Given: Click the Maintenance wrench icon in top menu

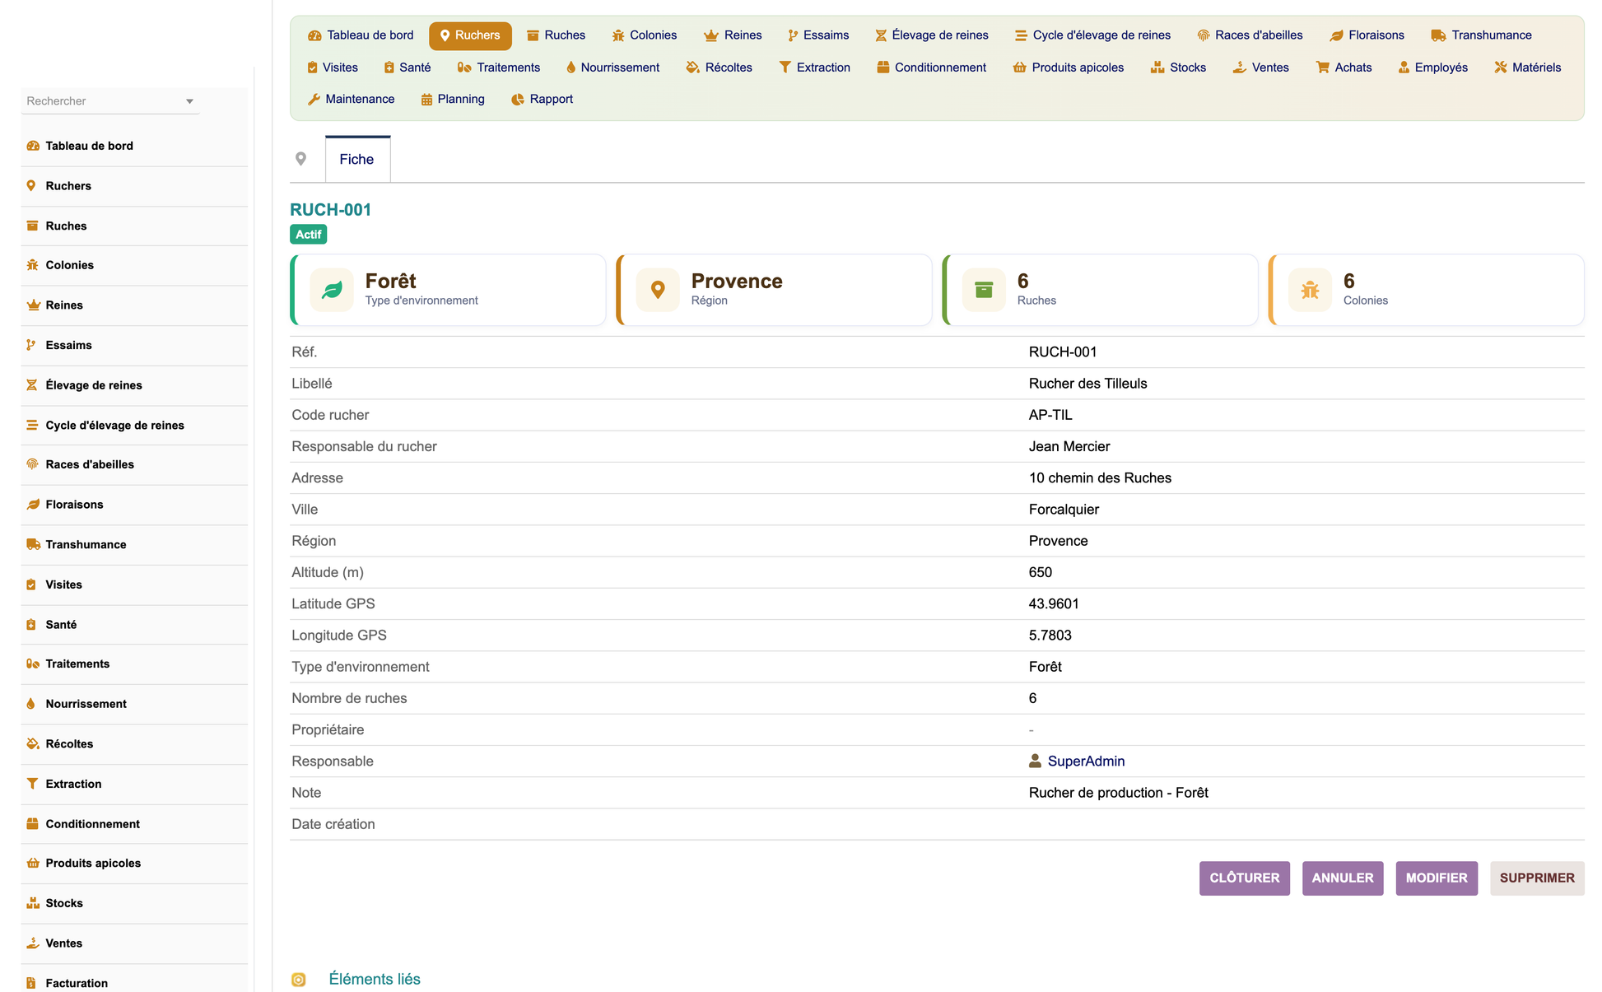Looking at the screenshot, I should (314, 100).
